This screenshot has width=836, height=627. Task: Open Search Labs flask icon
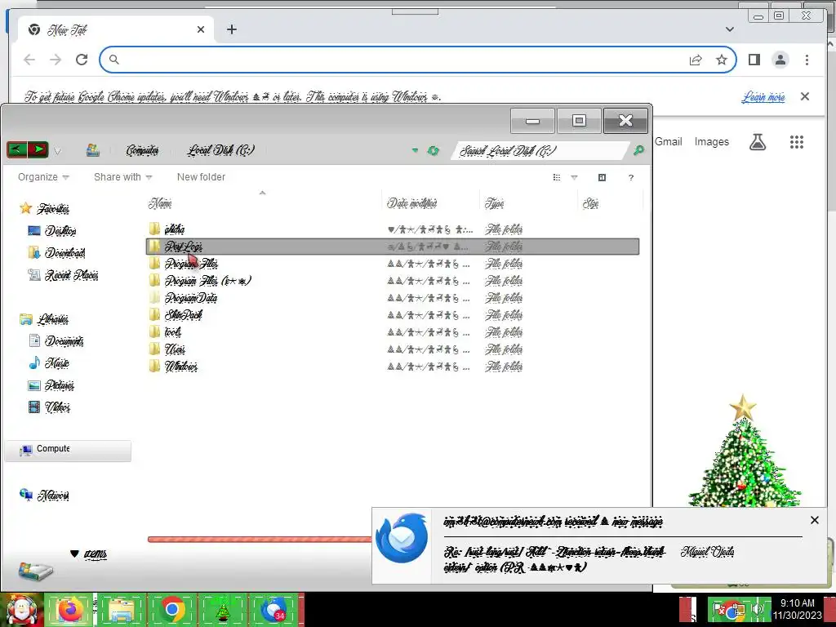(757, 142)
